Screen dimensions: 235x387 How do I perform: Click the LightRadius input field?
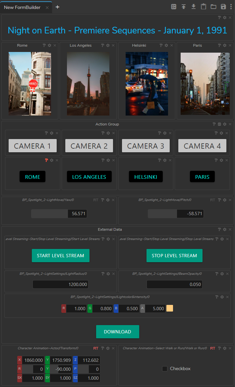pos(61,284)
